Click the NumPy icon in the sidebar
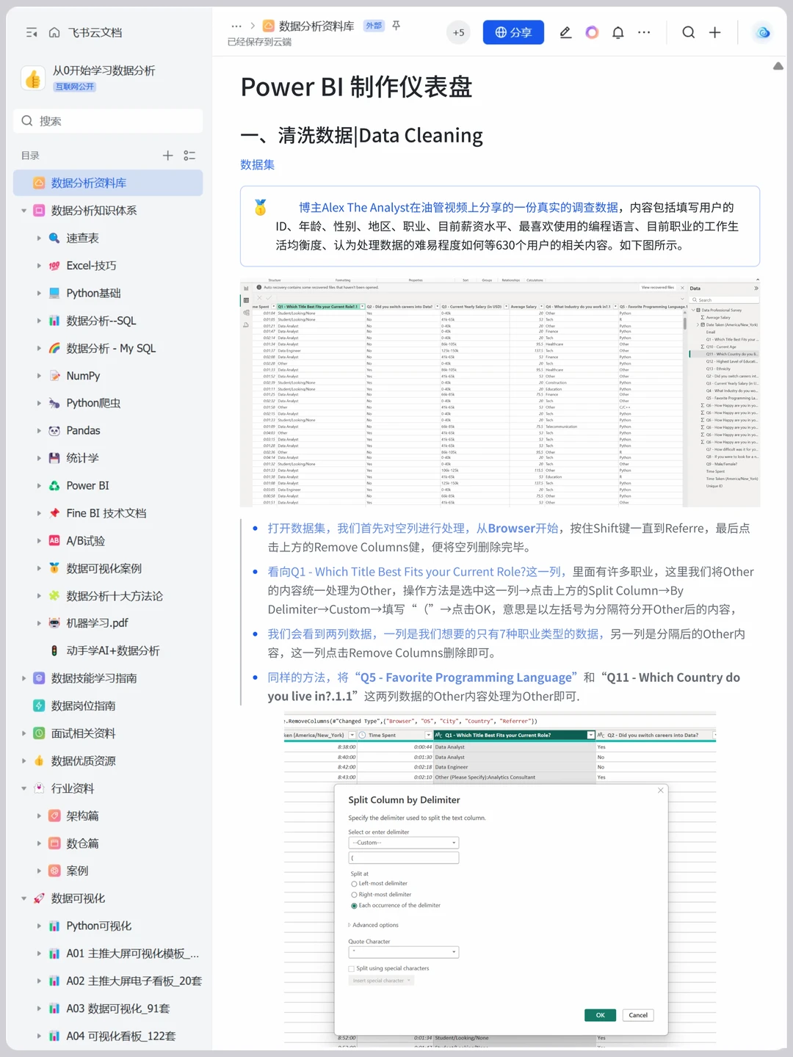 coord(54,375)
